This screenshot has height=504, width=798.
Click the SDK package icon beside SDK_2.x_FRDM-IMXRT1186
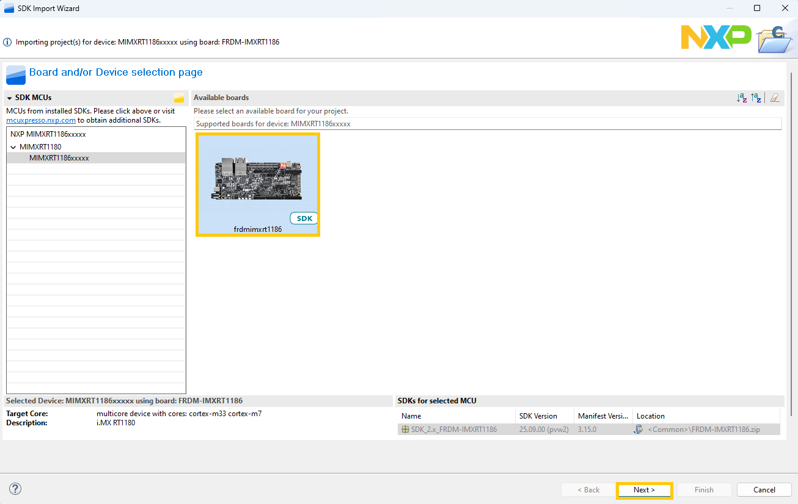point(405,430)
